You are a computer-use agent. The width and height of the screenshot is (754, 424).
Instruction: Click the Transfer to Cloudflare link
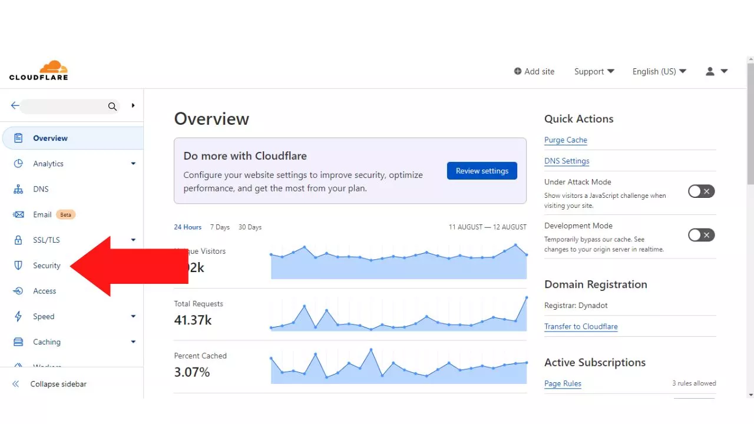point(581,326)
